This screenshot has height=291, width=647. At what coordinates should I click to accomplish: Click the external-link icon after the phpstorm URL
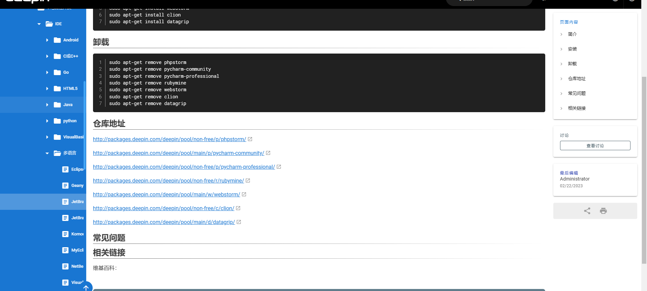pyautogui.click(x=250, y=139)
